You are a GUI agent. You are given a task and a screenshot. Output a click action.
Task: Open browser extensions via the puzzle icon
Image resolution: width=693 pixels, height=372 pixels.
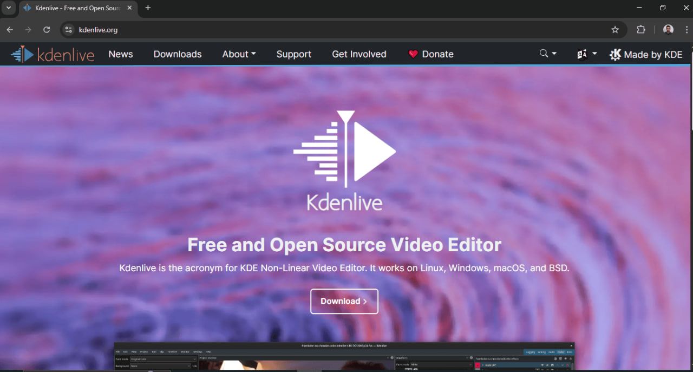point(641,30)
